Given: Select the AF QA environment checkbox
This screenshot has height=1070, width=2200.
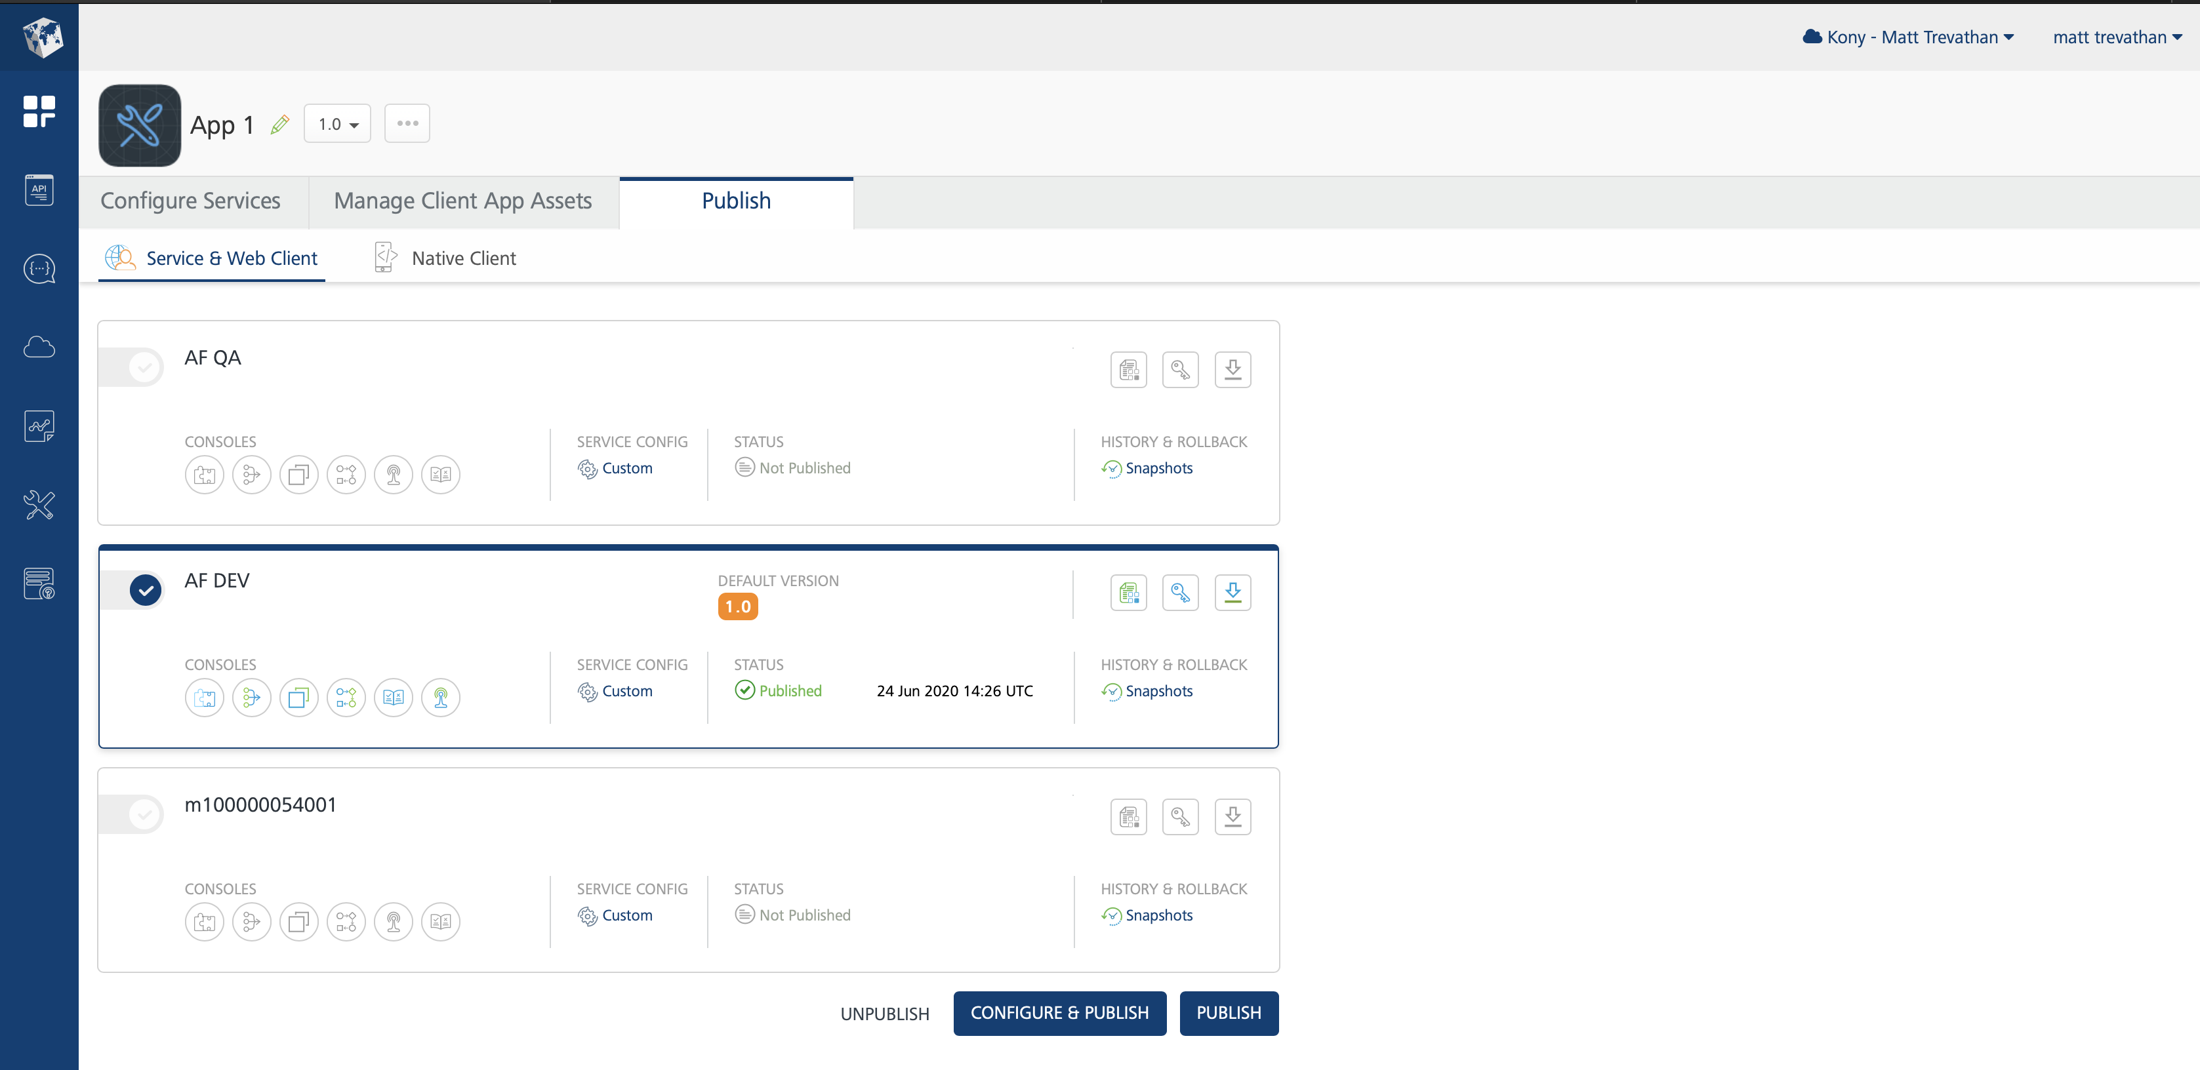Looking at the screenshot, I should 144,367.
